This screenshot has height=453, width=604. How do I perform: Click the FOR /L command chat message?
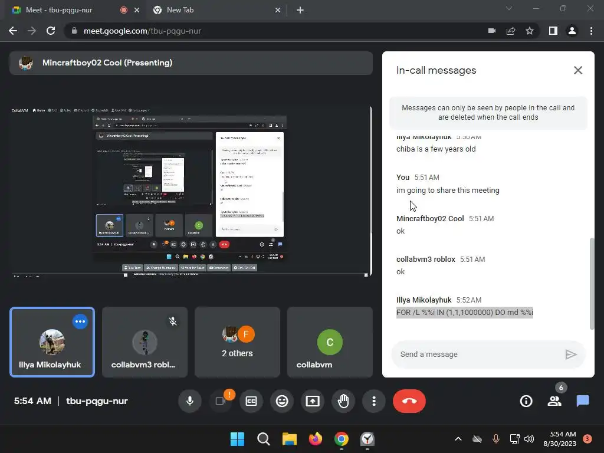click(465, 313)
